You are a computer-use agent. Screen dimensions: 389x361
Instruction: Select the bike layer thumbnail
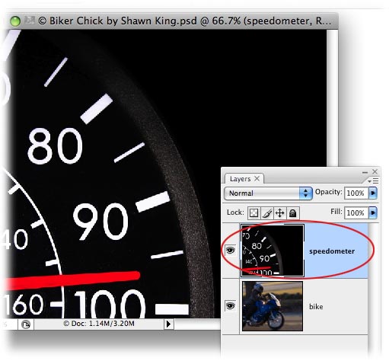(x=273, y=306)
